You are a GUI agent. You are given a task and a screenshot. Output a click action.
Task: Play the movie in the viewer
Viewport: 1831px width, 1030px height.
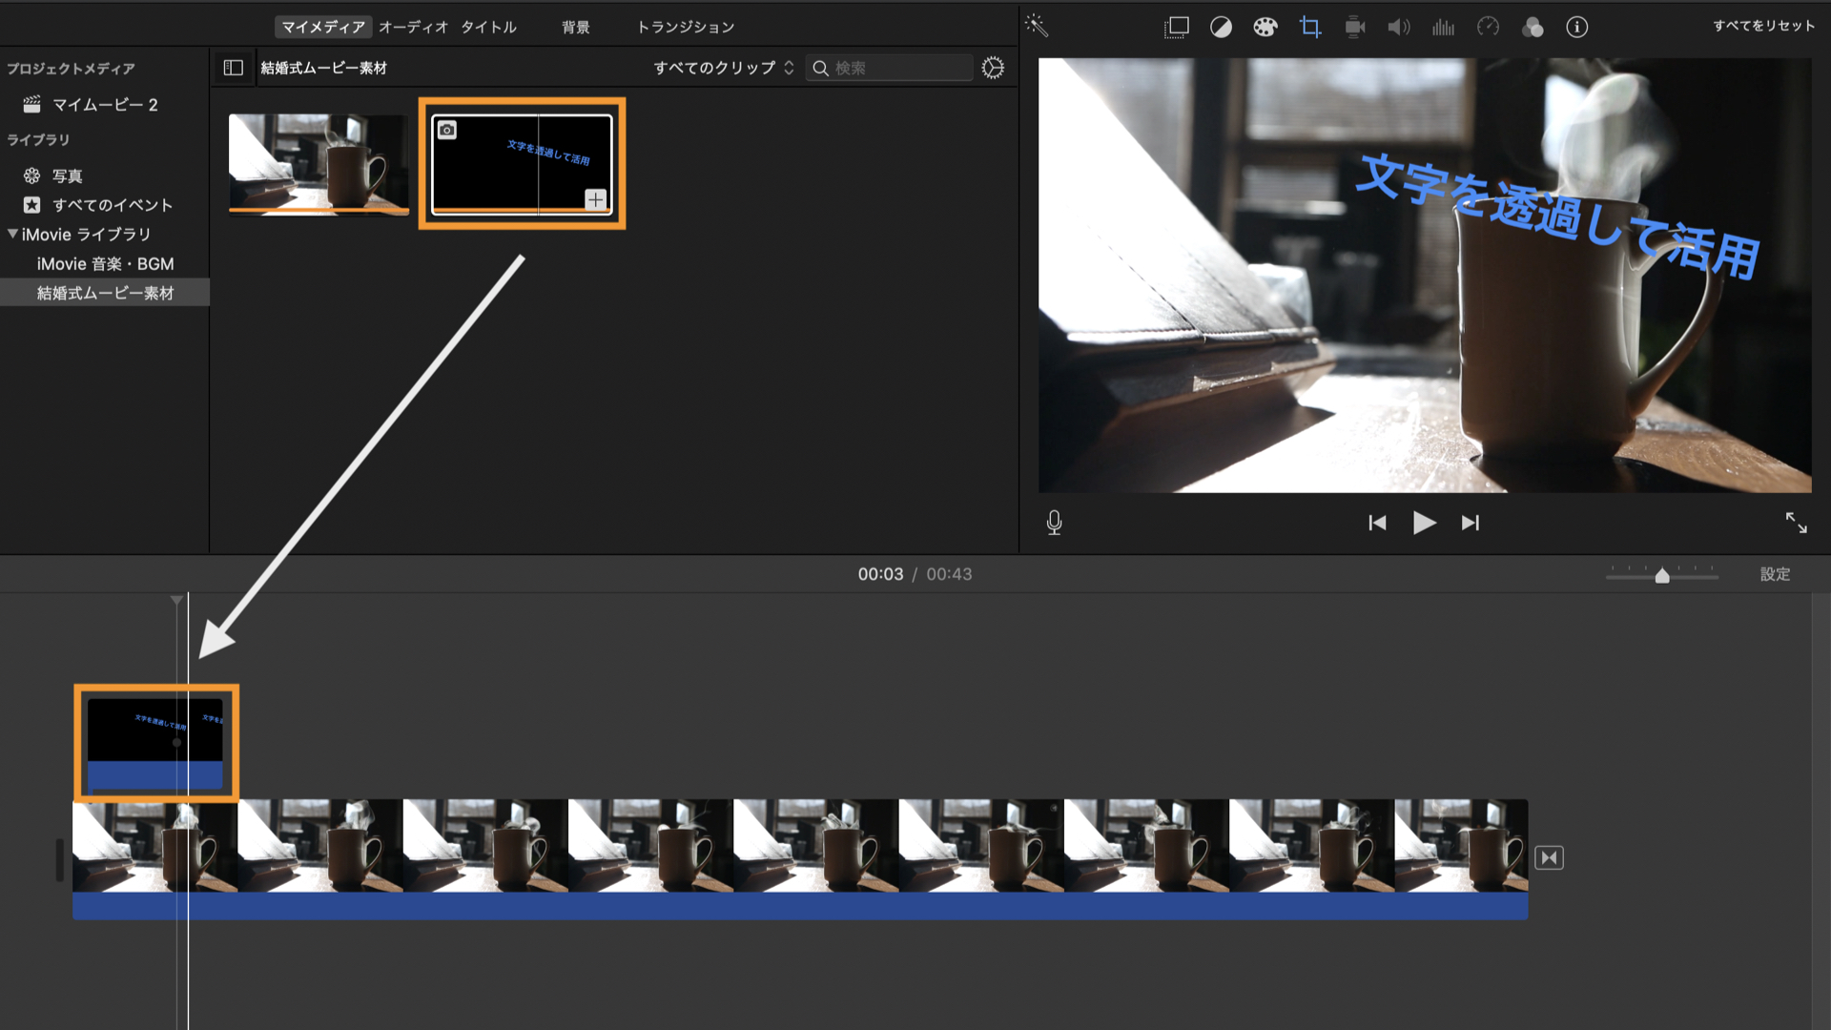1424,523
